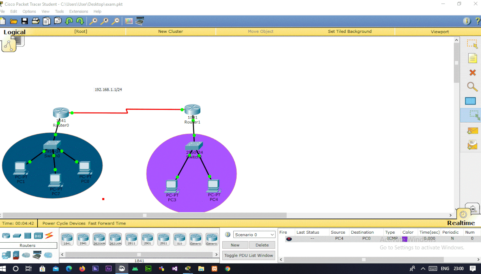The image size is (481, 274).
Task: Click the Viewport button
Action: pos(440,32)
